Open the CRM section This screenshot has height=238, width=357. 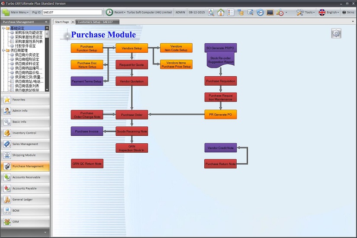[x=25, y=222]
